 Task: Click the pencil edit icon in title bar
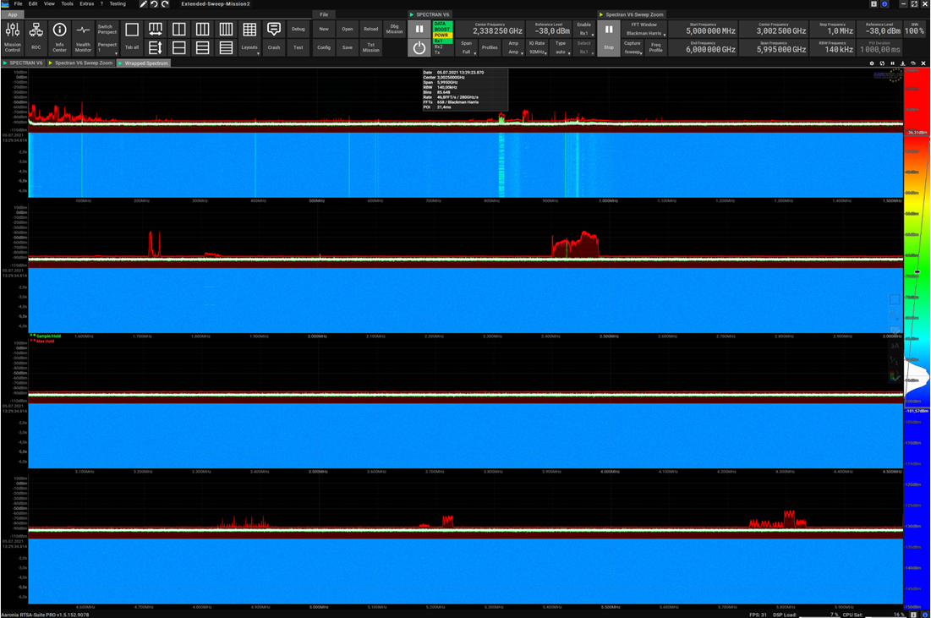pos(143,4)
